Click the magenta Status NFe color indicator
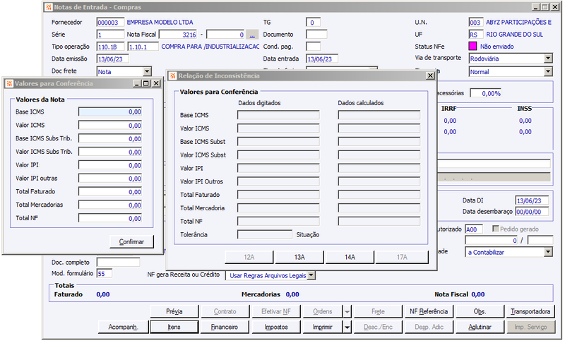 (x=472, y=46)
